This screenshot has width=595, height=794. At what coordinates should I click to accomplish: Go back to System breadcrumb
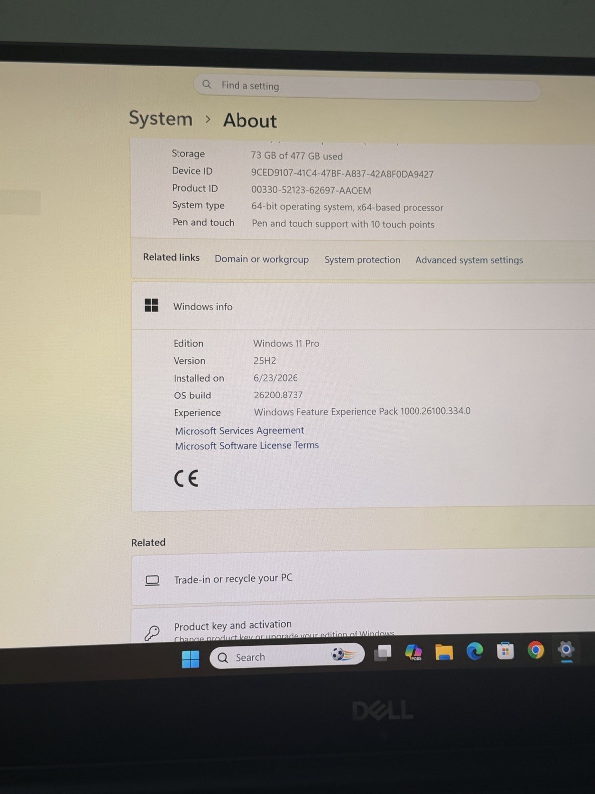(161, 118)
